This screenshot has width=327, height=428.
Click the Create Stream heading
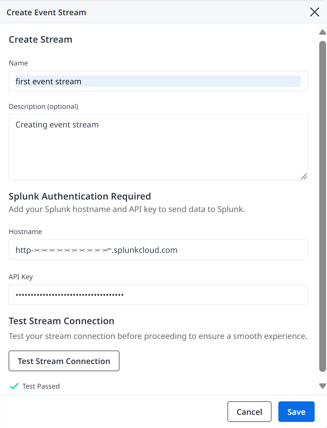coord(41,39)
